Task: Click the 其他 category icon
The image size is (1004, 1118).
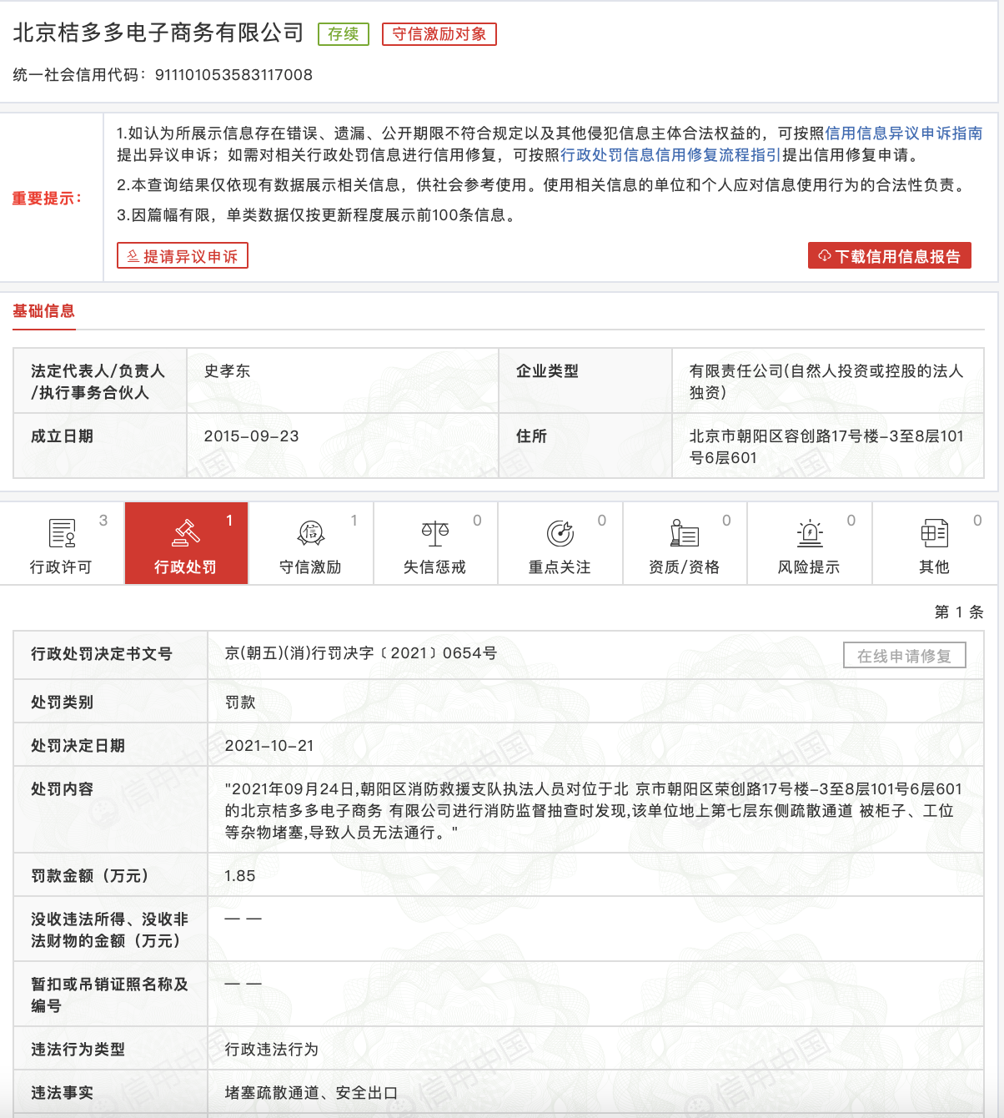Action: (x=934, y=532)
